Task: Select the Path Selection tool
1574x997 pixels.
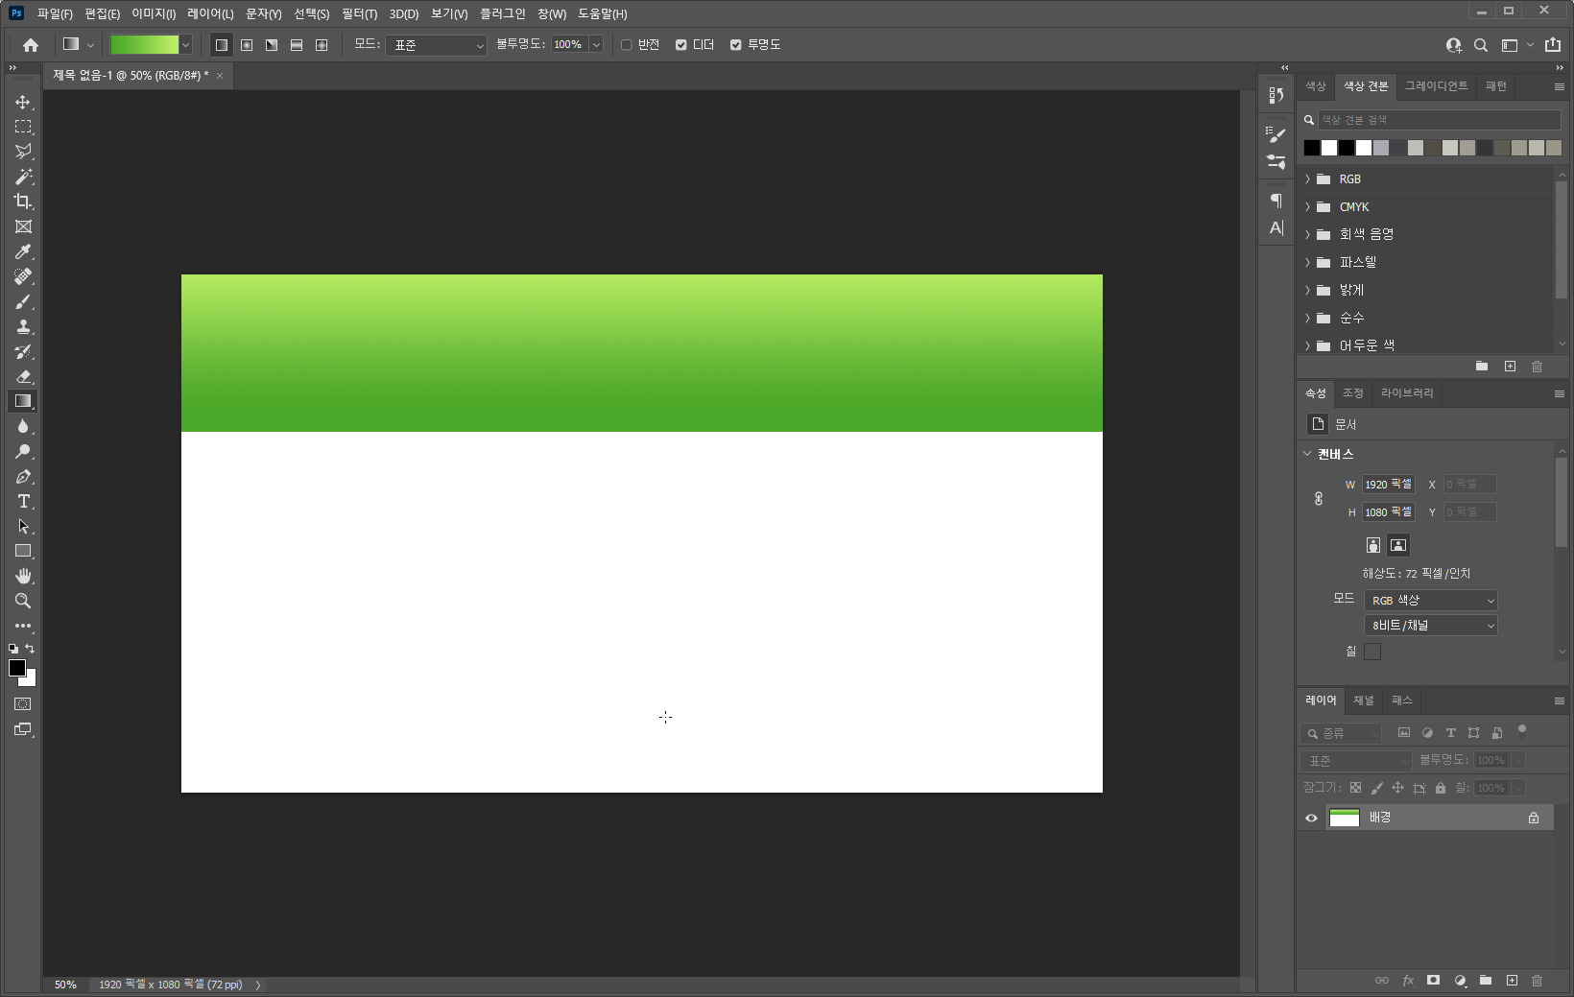Action: 23,526
